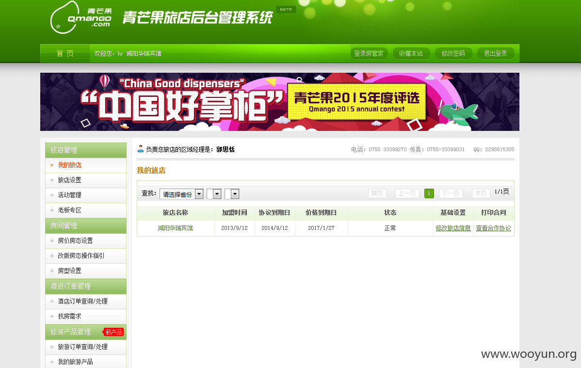
Task: Click page number 1 button
Action: 429,193
